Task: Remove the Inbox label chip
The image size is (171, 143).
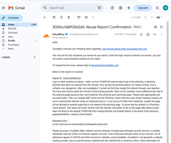Action: click(140, 27)
